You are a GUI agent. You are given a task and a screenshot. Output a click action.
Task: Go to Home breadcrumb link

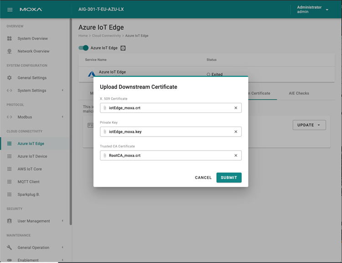(x=83, y=35)
